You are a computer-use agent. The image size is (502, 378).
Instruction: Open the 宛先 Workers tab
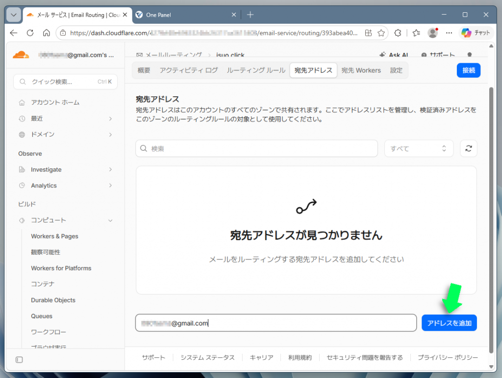(361, 70)
